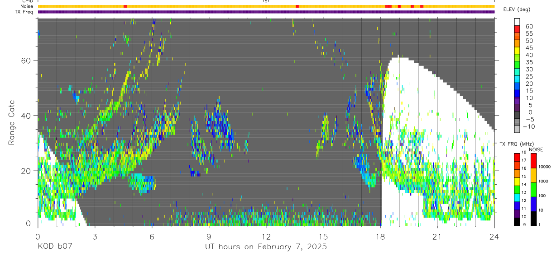Click x-axis tick label '12'

266,236
